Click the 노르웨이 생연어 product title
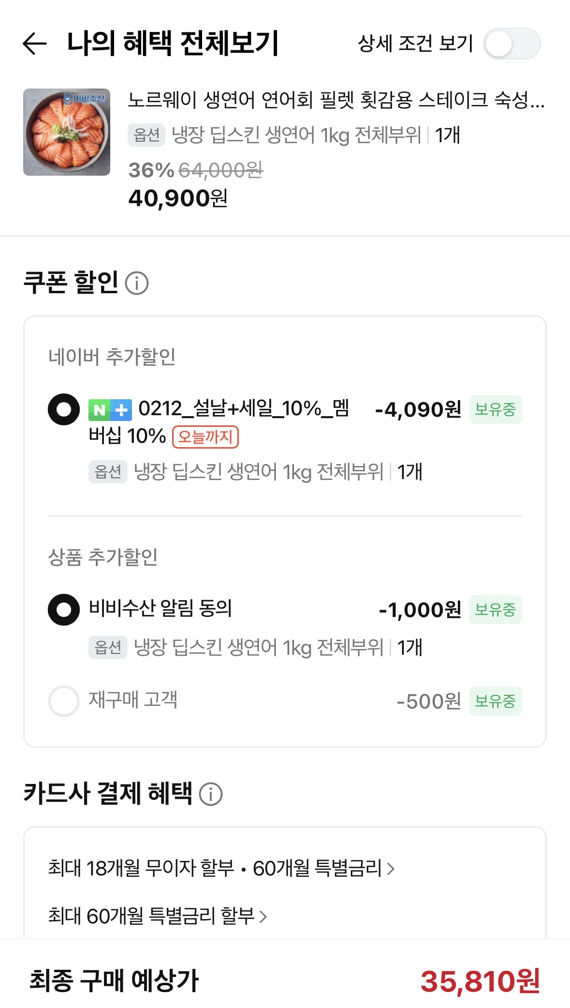This screenshot has width=570, height=1008. (x=336, y=100)
